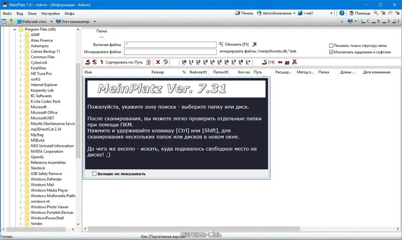Click the folder tree scroll-right arrow

73,229
